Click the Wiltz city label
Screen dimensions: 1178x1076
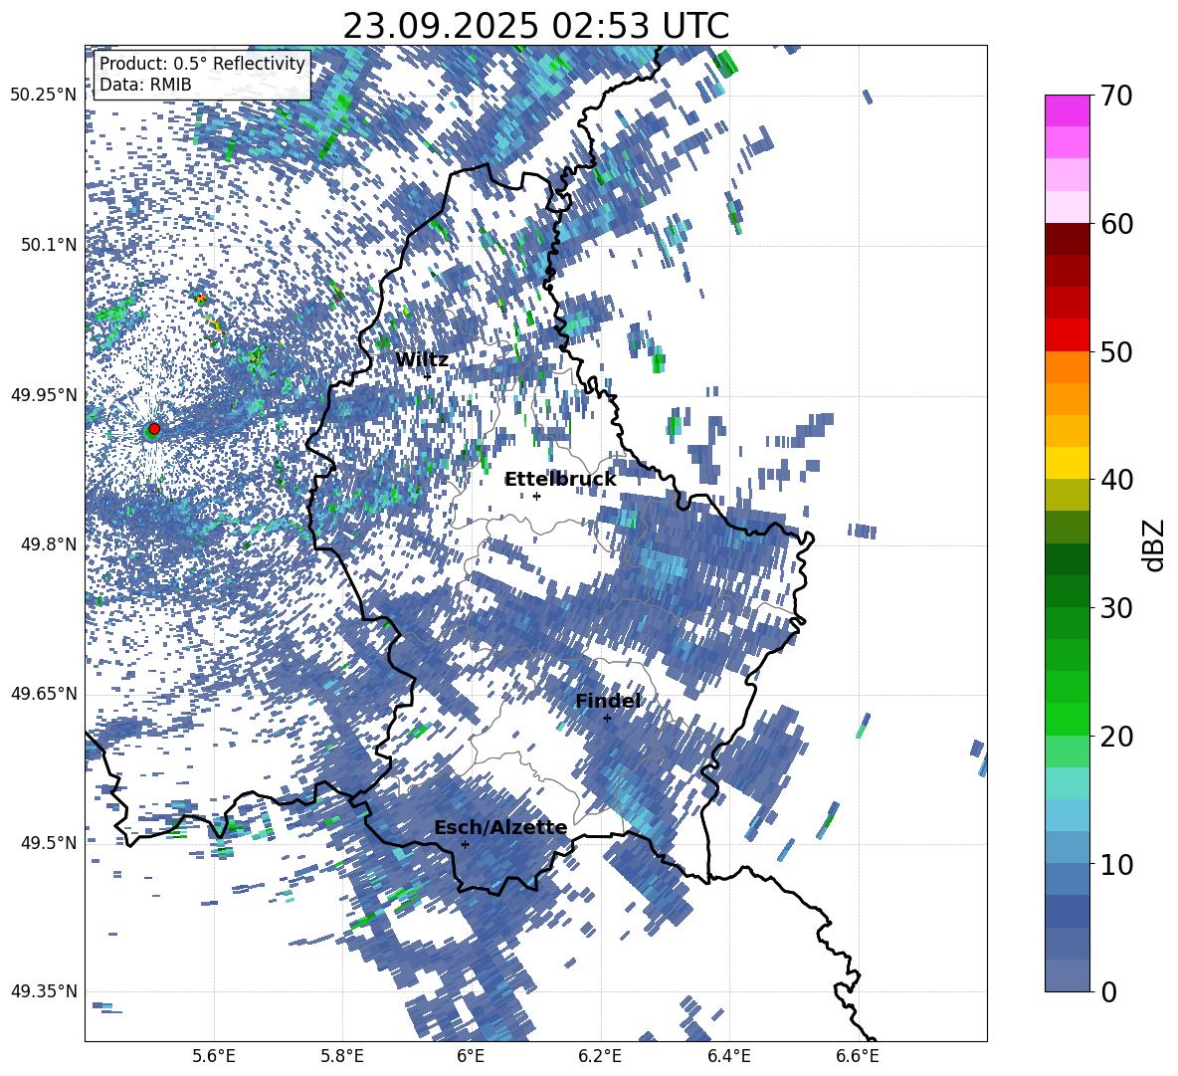pos(422,360)
